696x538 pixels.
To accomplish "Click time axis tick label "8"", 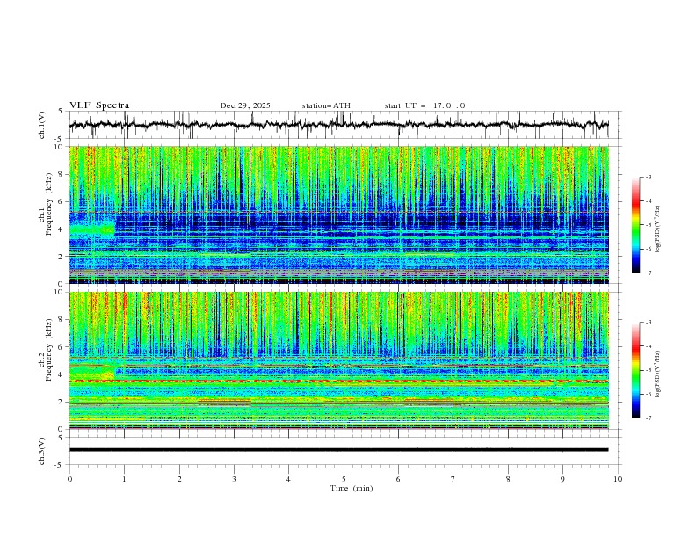I will tap(508, 479).
